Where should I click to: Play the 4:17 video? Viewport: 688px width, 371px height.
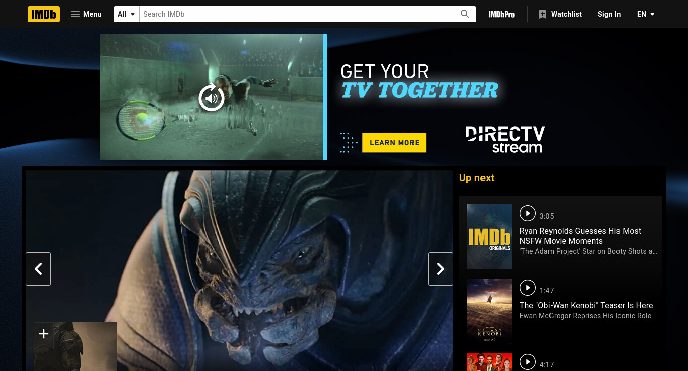pos(527,362)
